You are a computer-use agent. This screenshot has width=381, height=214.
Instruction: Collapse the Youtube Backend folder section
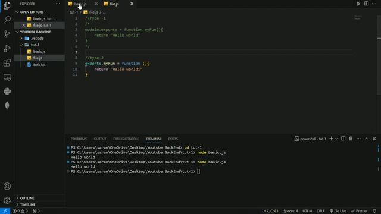(36, 32)
